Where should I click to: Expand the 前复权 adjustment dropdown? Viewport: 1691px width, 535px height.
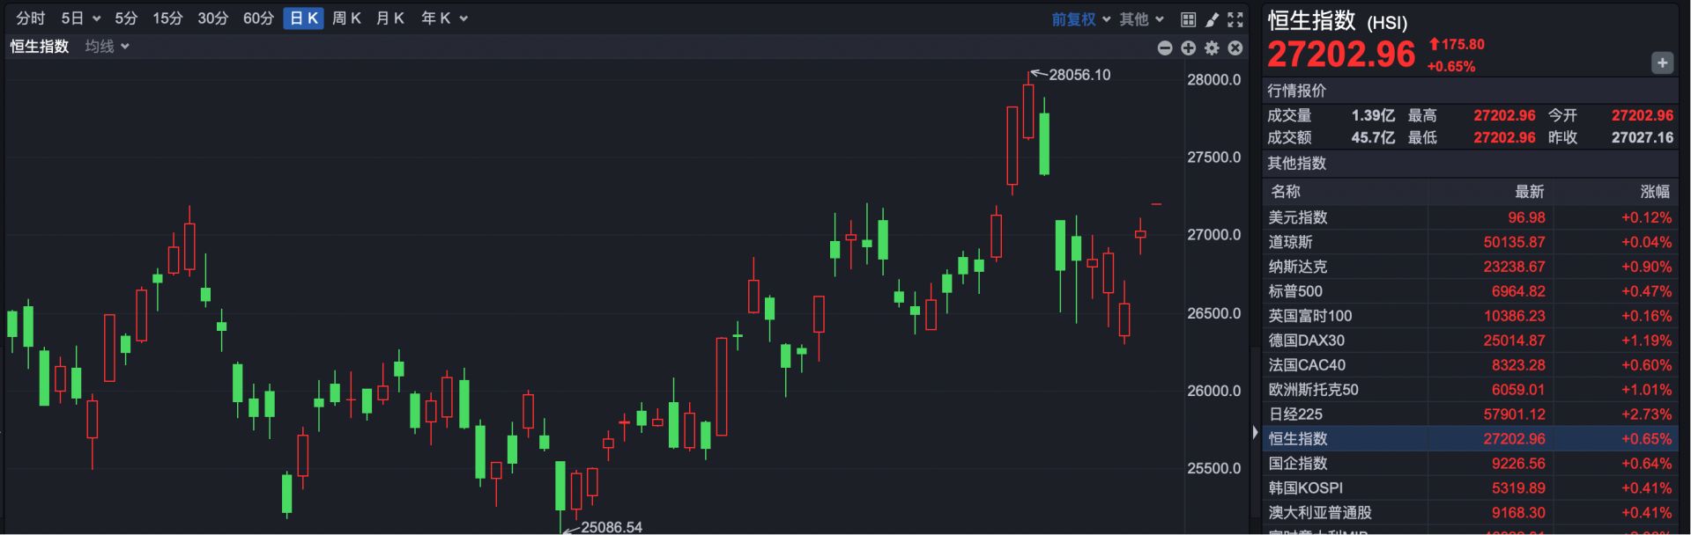[1080, 19]
